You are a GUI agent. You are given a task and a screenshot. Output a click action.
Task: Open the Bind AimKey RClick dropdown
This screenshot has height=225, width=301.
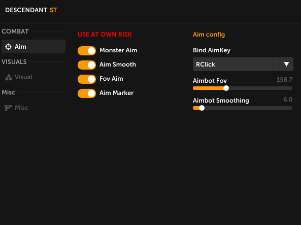[243, 64]
